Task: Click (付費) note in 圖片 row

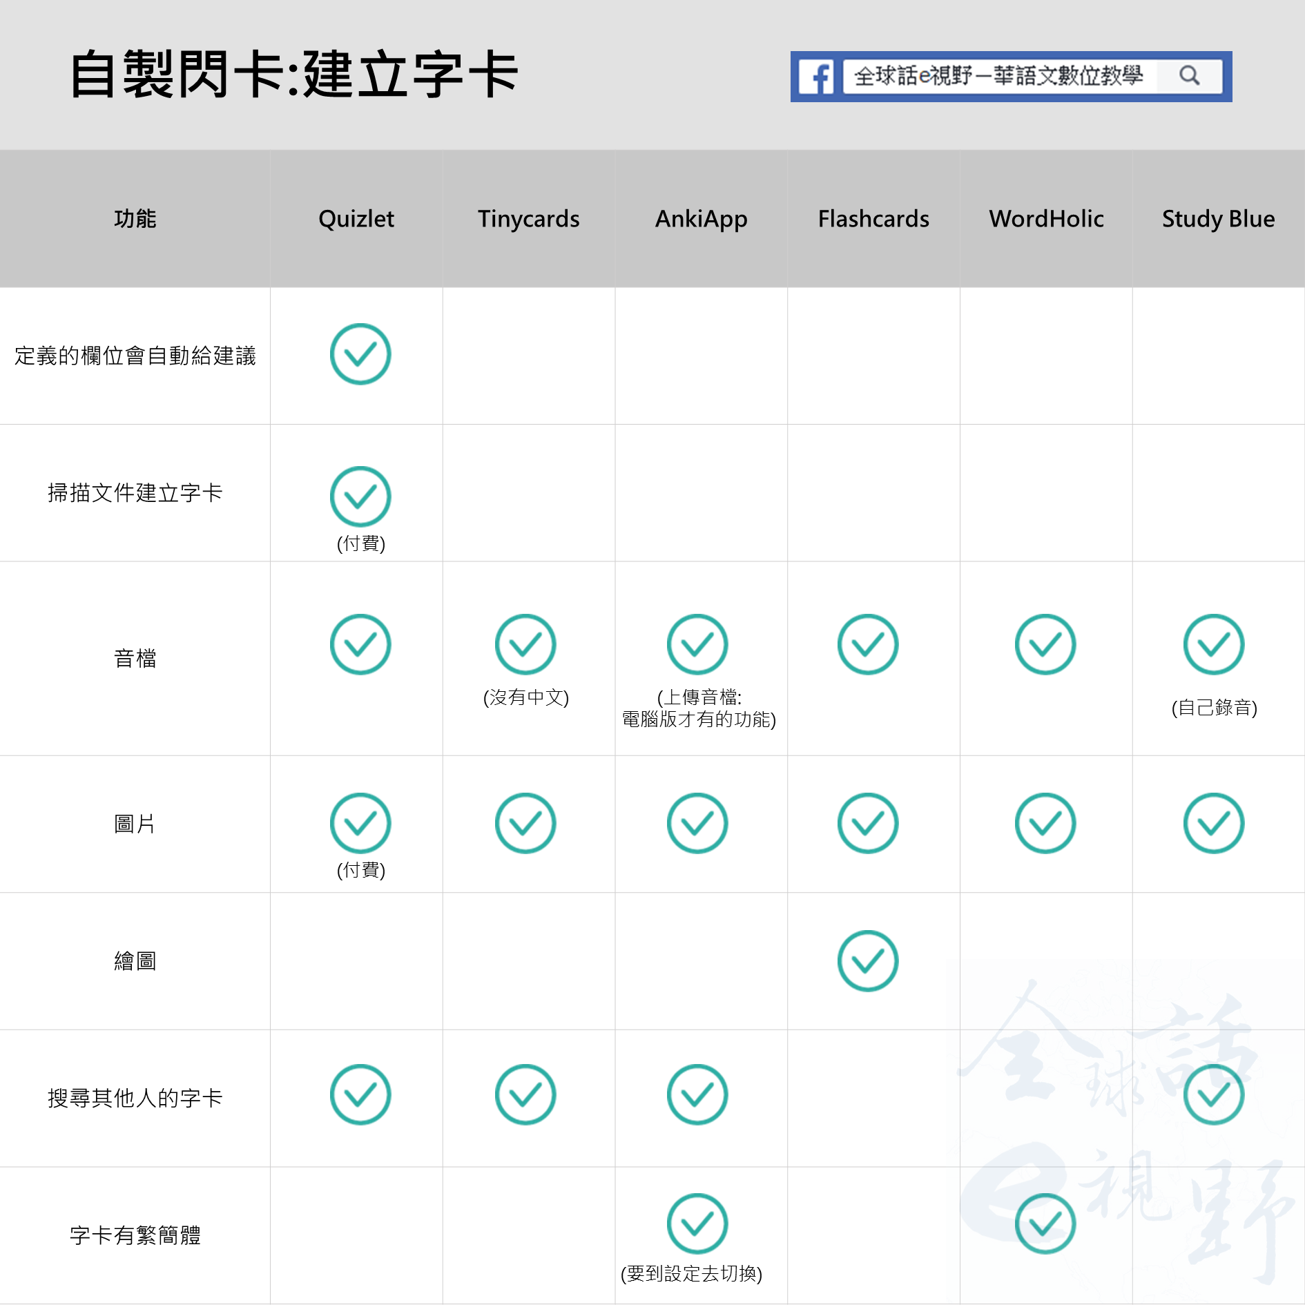Action: click(x=361, y=870)
